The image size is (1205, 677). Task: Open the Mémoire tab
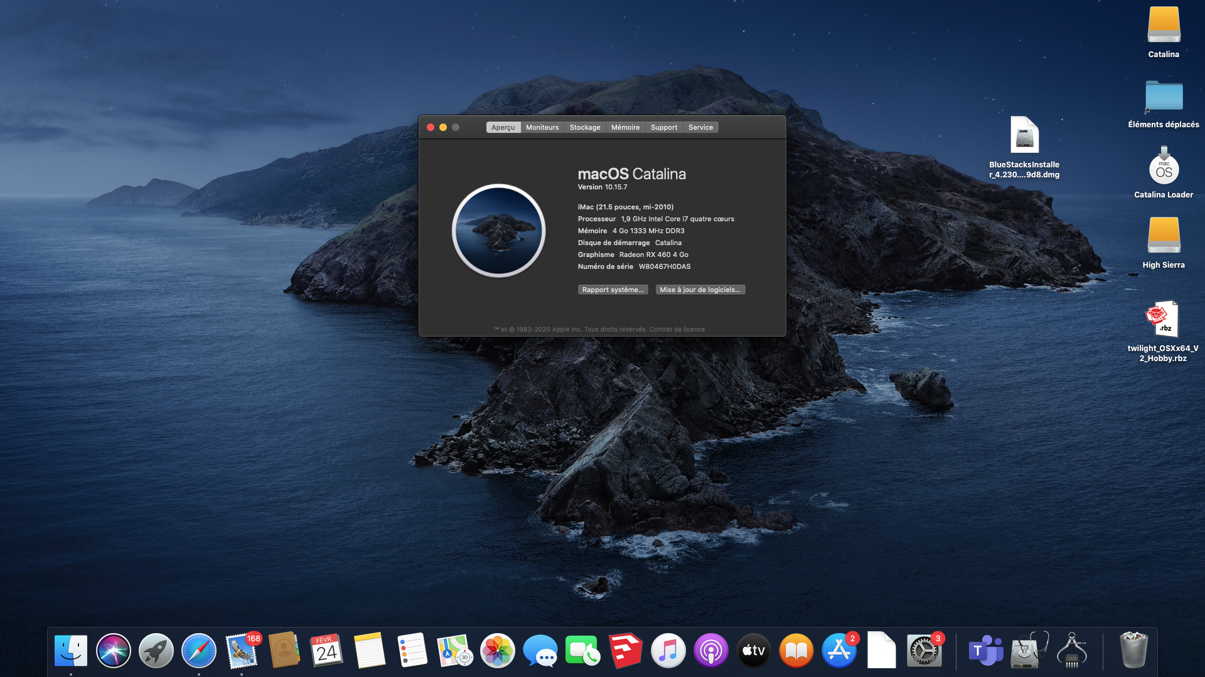(625, 127)
